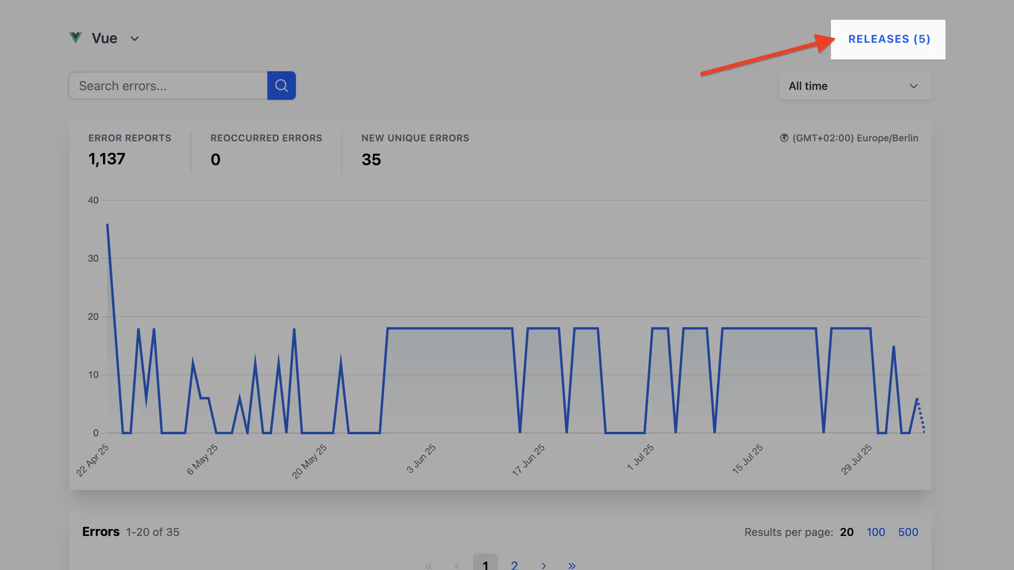The height and width of the screenshot is (570, 1014).
Task: Click the 20 May 25 axis label
Action: pyautogui.click(x=309, y=461)
